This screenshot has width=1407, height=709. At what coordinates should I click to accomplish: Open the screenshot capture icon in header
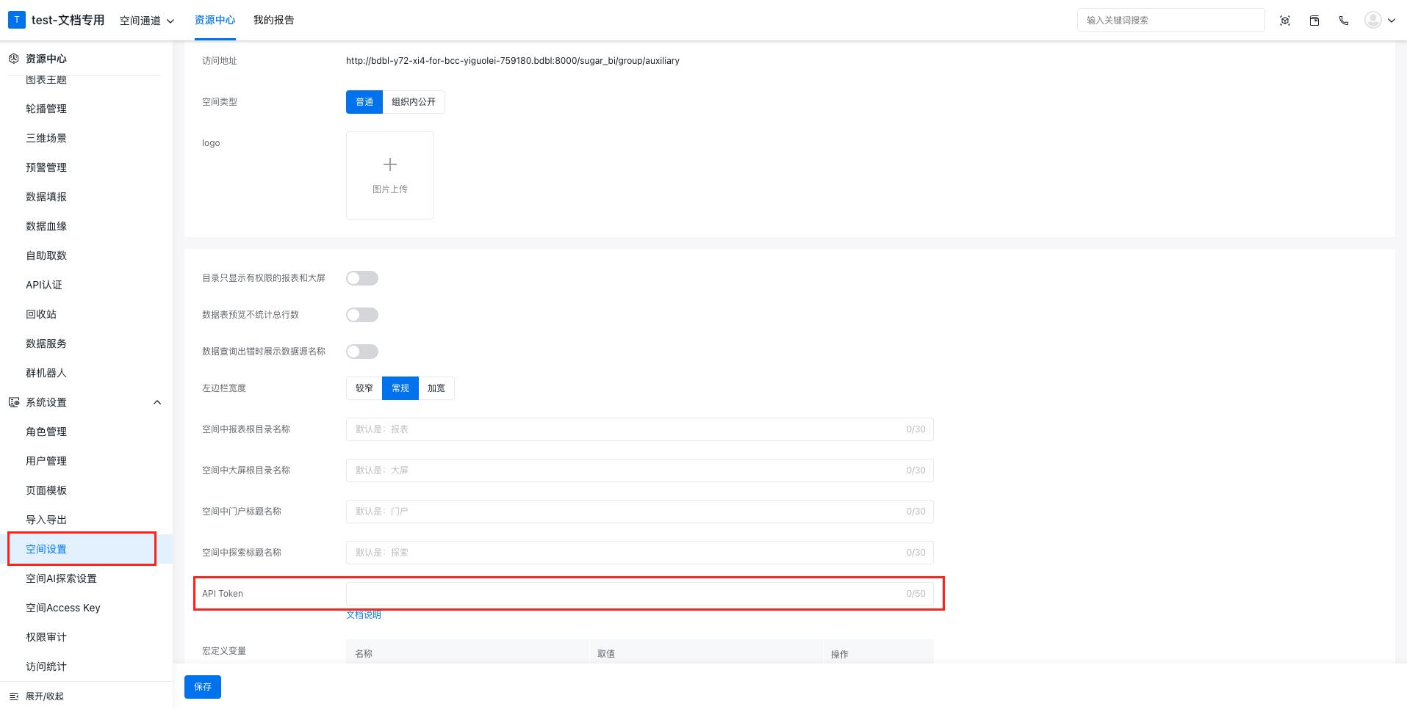1285,21
